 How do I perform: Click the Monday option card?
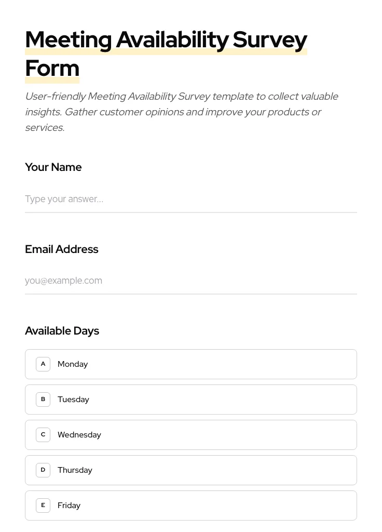click(191, 364)
